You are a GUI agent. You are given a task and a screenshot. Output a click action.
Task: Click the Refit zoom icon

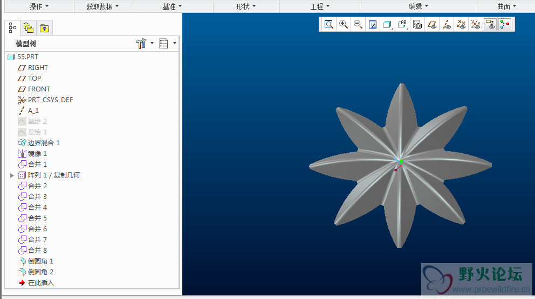pos(328,24)
